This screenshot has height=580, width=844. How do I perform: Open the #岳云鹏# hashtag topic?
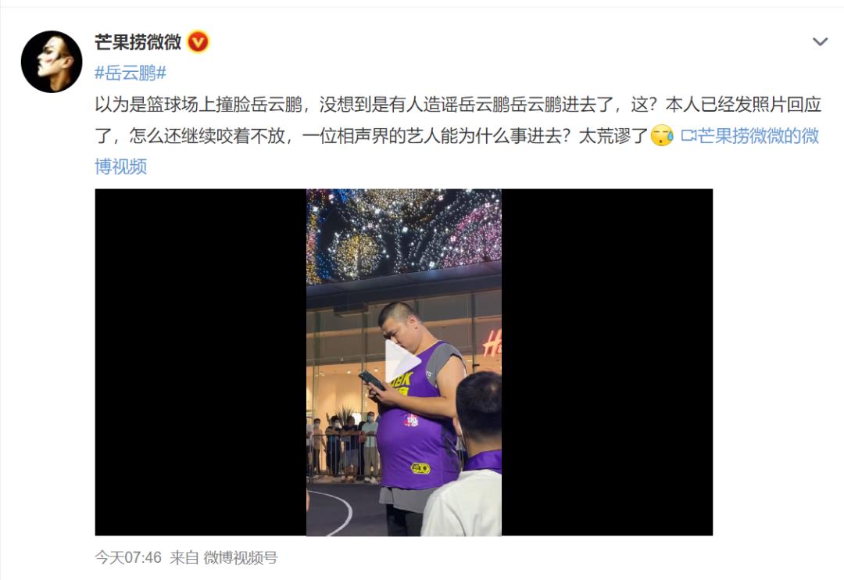pos(131,73)
